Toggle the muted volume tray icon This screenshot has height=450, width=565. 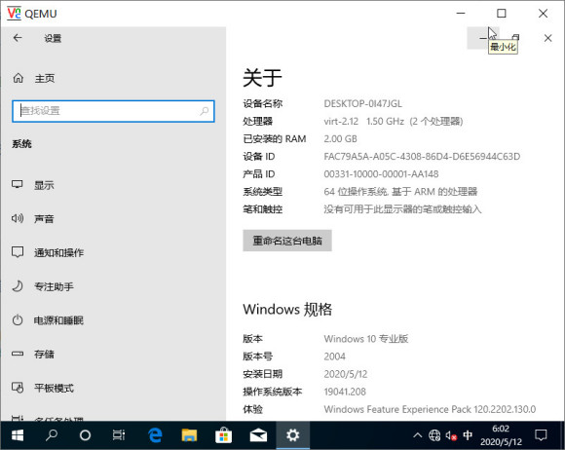click(451, 435)
